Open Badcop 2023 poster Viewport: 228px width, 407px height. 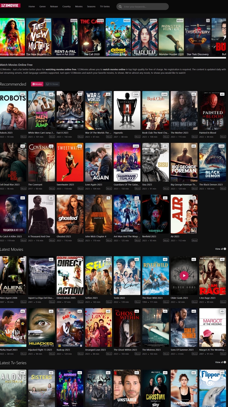point(70,328)
